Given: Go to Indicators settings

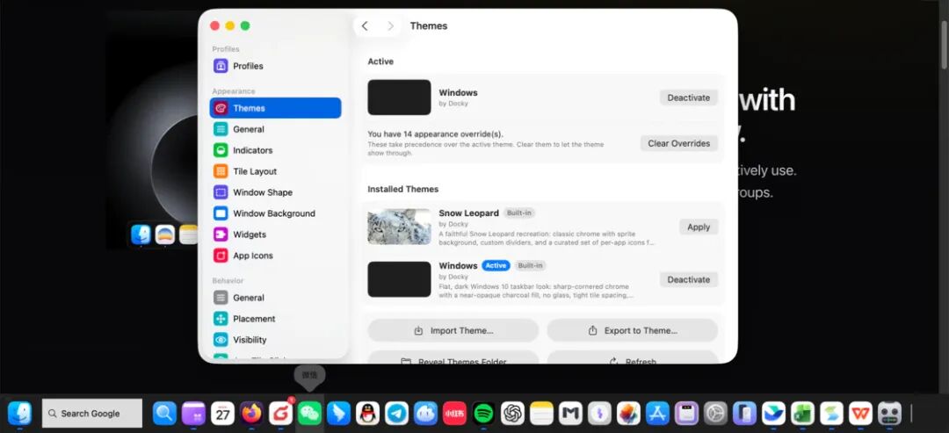Looking at the screenshot, I should [x=275, y=150].
